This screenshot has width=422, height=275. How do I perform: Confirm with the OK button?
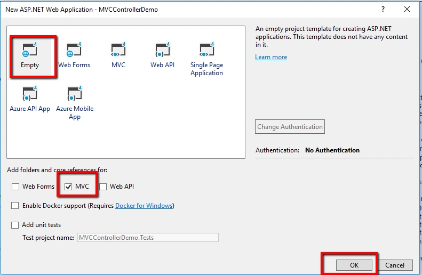(354, 265)
